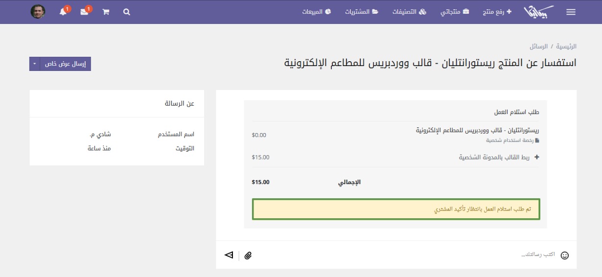Click the الإجمالي total amount $15.00
602x277 pixels.
(260, 182)
